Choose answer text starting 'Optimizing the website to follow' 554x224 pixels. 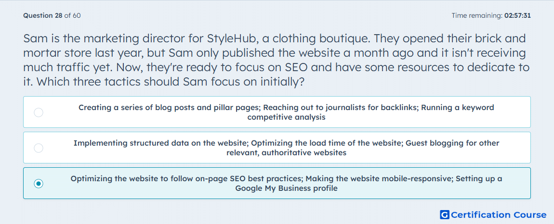click(286, 184)
